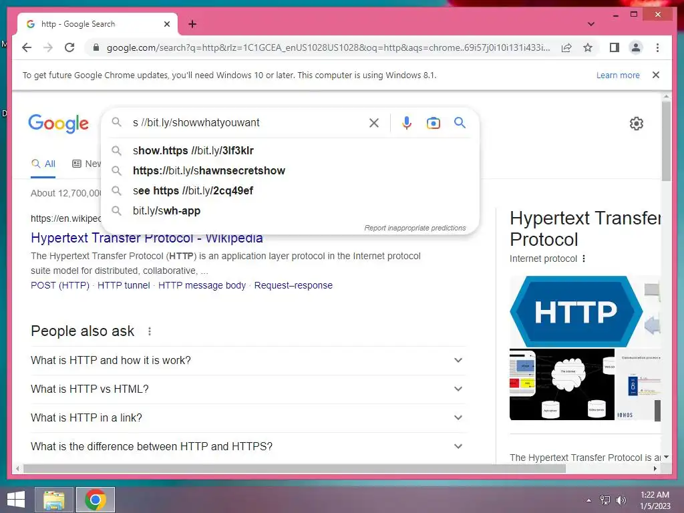Clear the search box text
Image resolution: width=684 pixels, height=513 pixels.
pyautogui.click(x=374, y=123)
